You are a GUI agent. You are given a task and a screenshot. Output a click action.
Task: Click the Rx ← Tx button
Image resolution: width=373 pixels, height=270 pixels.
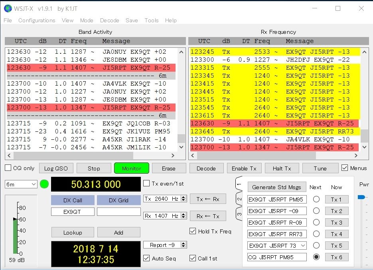208,216
